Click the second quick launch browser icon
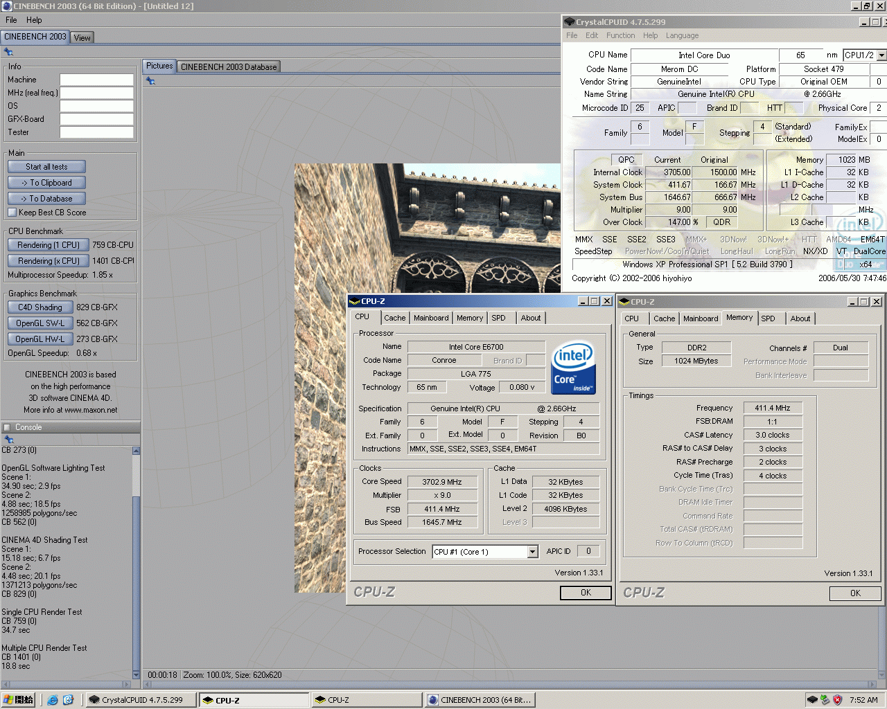This screenshot has height=709, width=887. pyautogui.click(x=68, y=700)
